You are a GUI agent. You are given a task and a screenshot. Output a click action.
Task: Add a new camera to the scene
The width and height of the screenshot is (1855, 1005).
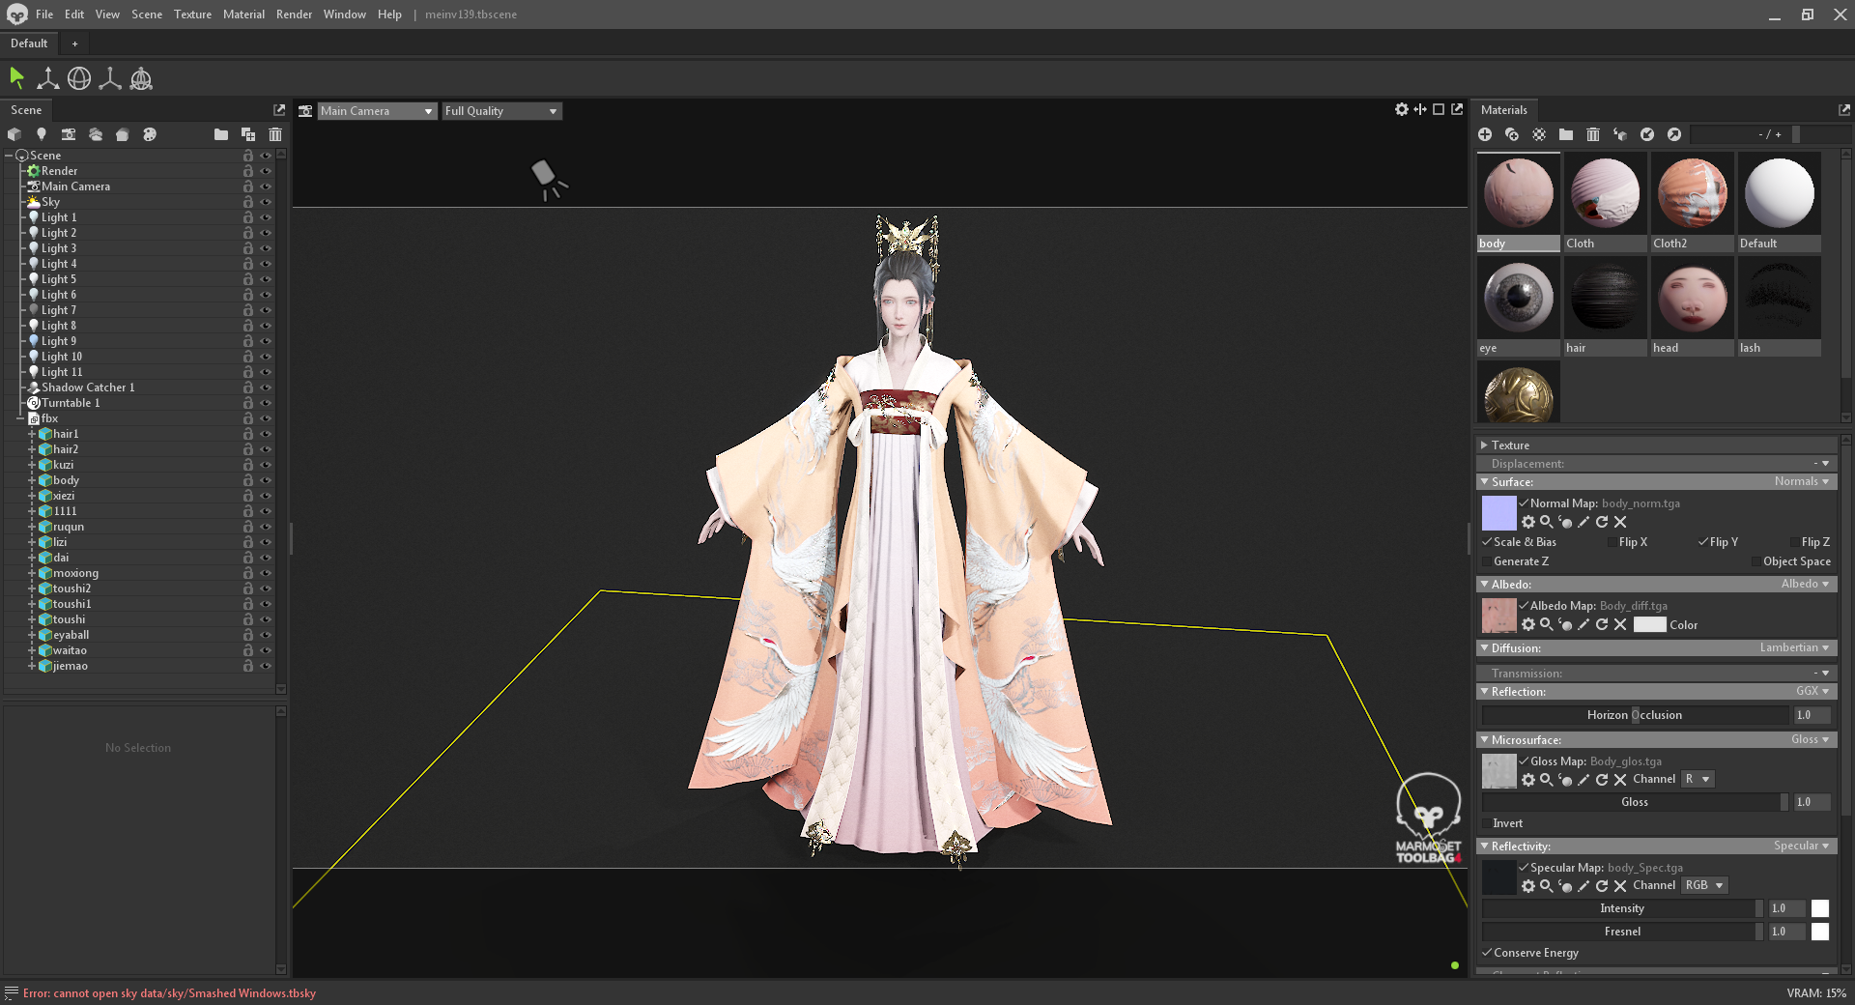coord(68,134)
